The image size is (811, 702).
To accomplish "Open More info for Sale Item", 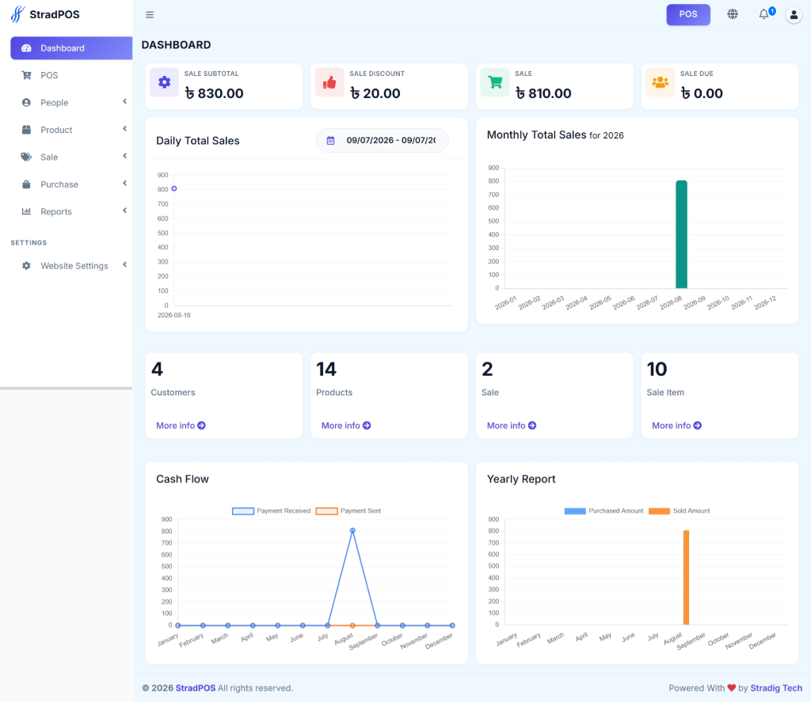I will [676, 426].
